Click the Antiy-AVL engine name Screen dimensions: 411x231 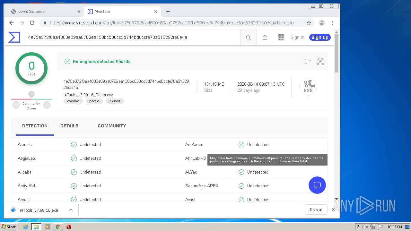pyautogui.click(x=27, y=186)
